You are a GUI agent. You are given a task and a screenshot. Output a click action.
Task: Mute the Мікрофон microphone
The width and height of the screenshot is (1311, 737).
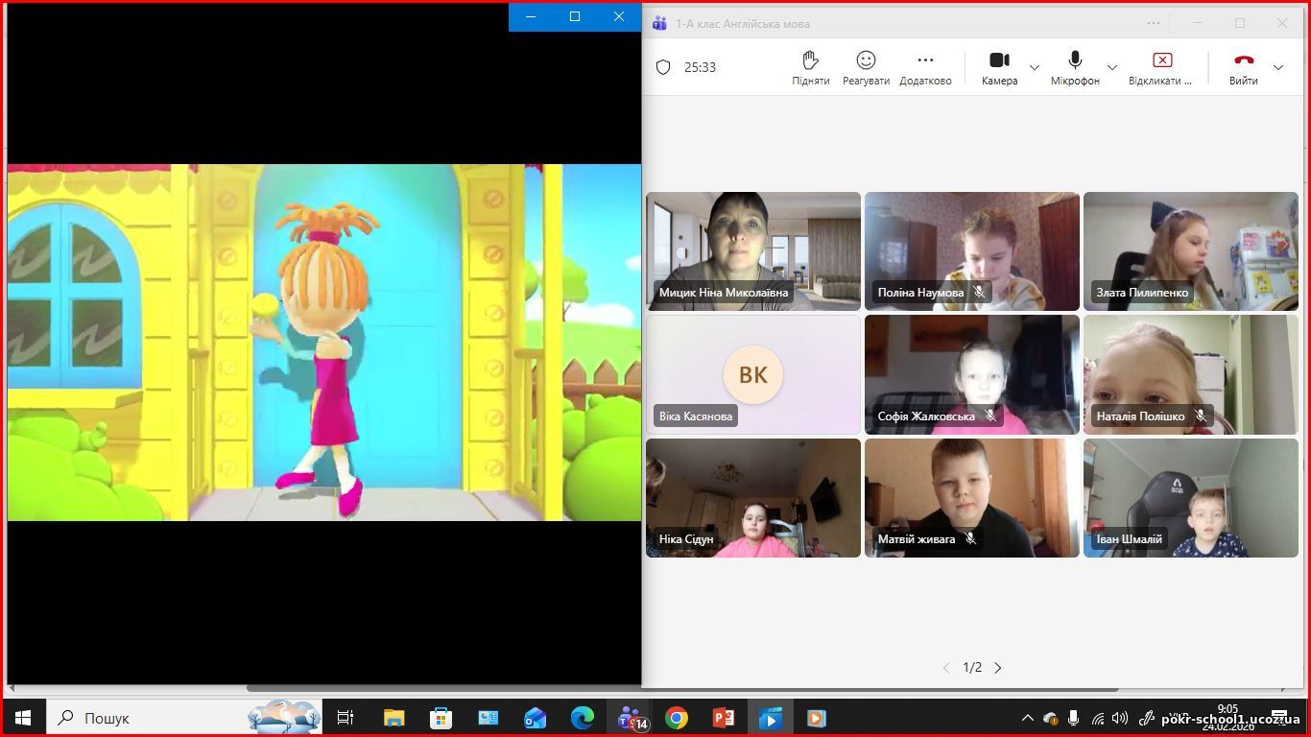coord(1075,67)
